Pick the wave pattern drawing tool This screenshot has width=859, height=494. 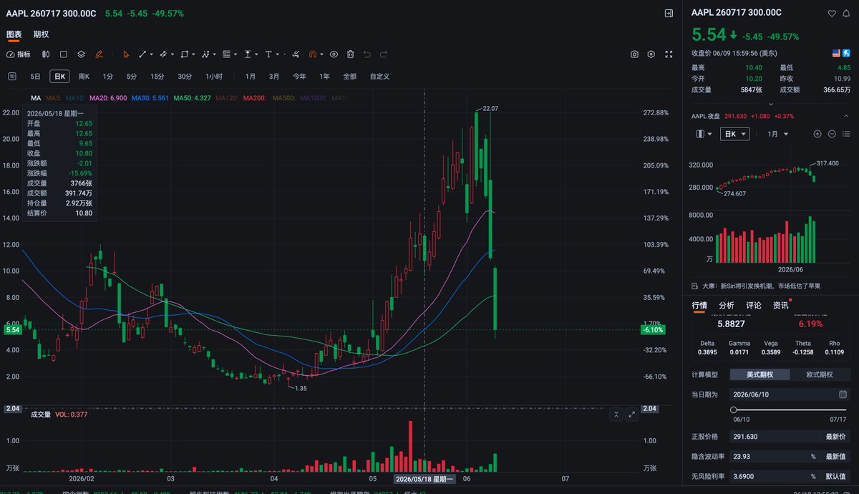(x=205, y=54)
